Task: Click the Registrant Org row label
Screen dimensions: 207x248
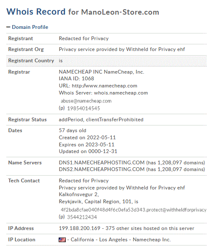Action: (x=26, y=49)
